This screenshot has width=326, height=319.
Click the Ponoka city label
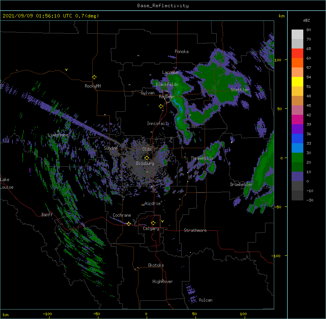click(182, 52)
